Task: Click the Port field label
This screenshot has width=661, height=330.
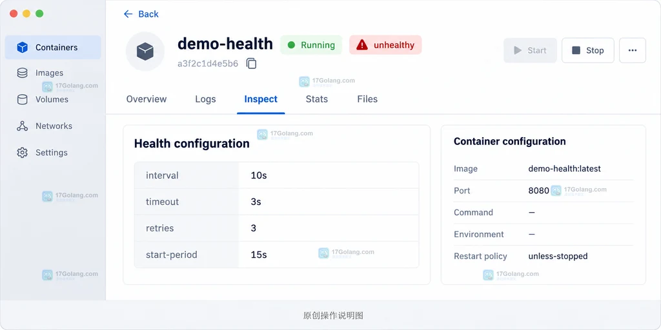Action: (462, 190)
